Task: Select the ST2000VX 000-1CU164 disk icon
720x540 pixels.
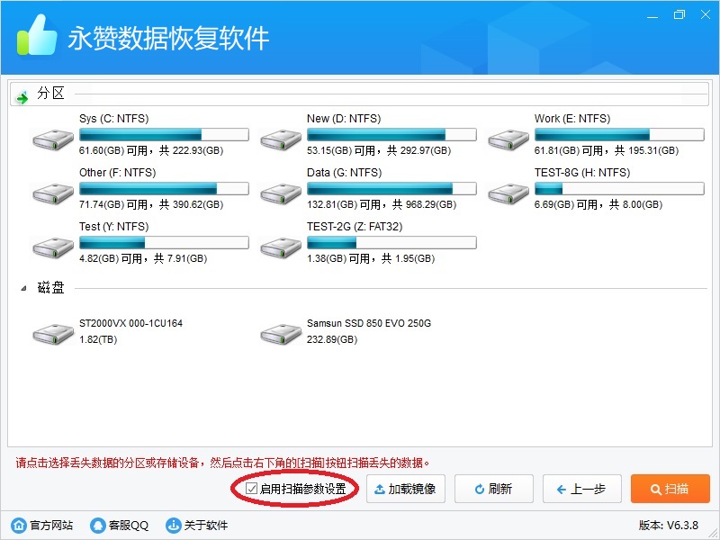Action: tap(53, 335)
